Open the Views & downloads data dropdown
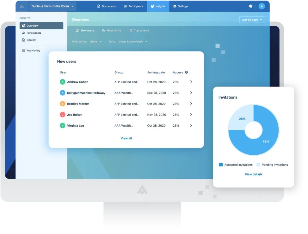The image size is (308, 234). tap(133, 42)
